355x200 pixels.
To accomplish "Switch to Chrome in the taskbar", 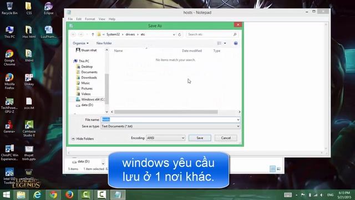I will pos(53,195).
